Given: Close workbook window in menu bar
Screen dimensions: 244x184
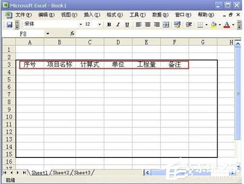Looking at the screenshot, I should [x=238, y=15].
